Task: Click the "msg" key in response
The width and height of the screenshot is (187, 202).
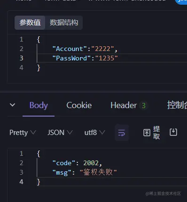Action: pyautogui.click(x=62, y=173)
